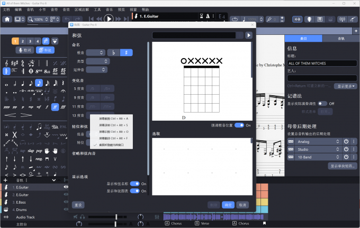Click the 重设 (reset) button
Image resolution: width=360 pixels, height=228 pixels.
[x=78, y=205]
